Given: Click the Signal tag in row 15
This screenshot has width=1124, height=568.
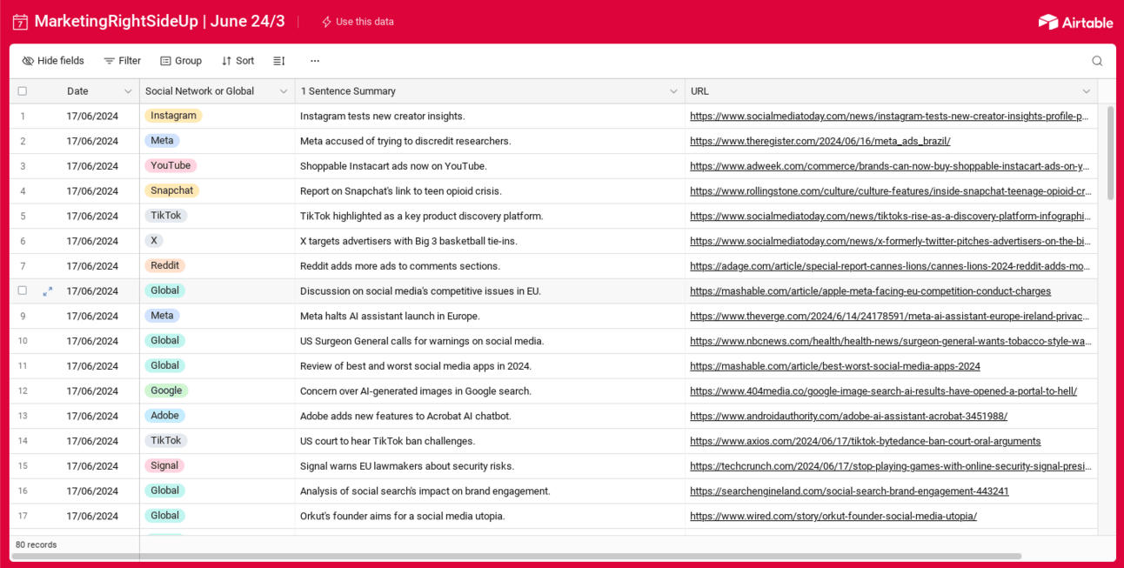Looking at the screenshot, I should tap(164, 466).
